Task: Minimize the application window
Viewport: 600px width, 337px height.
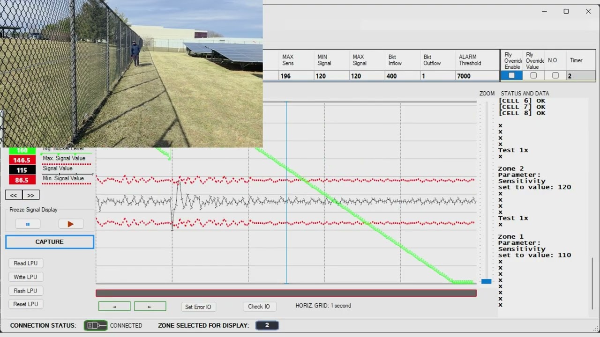Action: point(544,12)
